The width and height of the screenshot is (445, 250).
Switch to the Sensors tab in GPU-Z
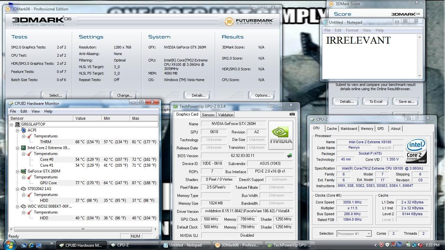[x=208, y=115]
